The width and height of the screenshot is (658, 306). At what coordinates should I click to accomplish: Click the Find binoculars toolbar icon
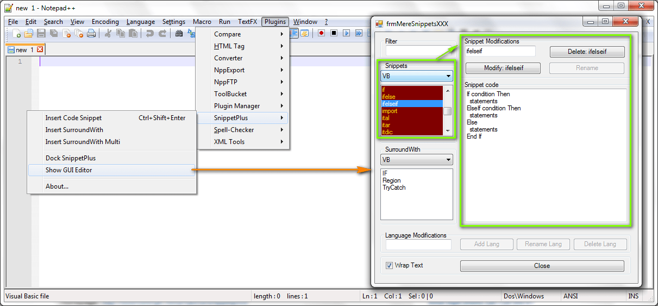(x=179, y=33)
